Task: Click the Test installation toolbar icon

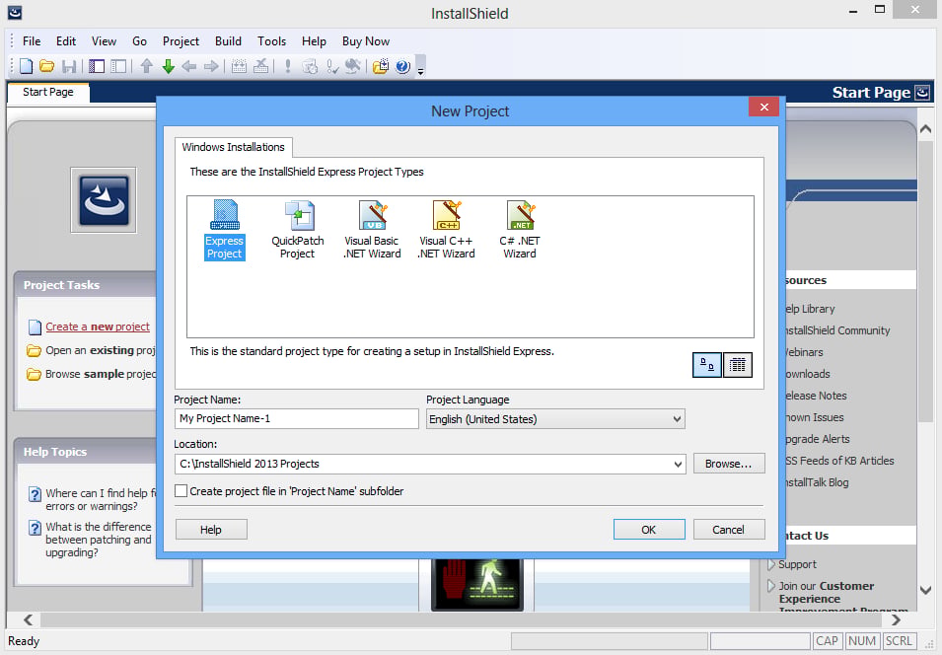Action: pyautogui.click(x=310, y=66)
